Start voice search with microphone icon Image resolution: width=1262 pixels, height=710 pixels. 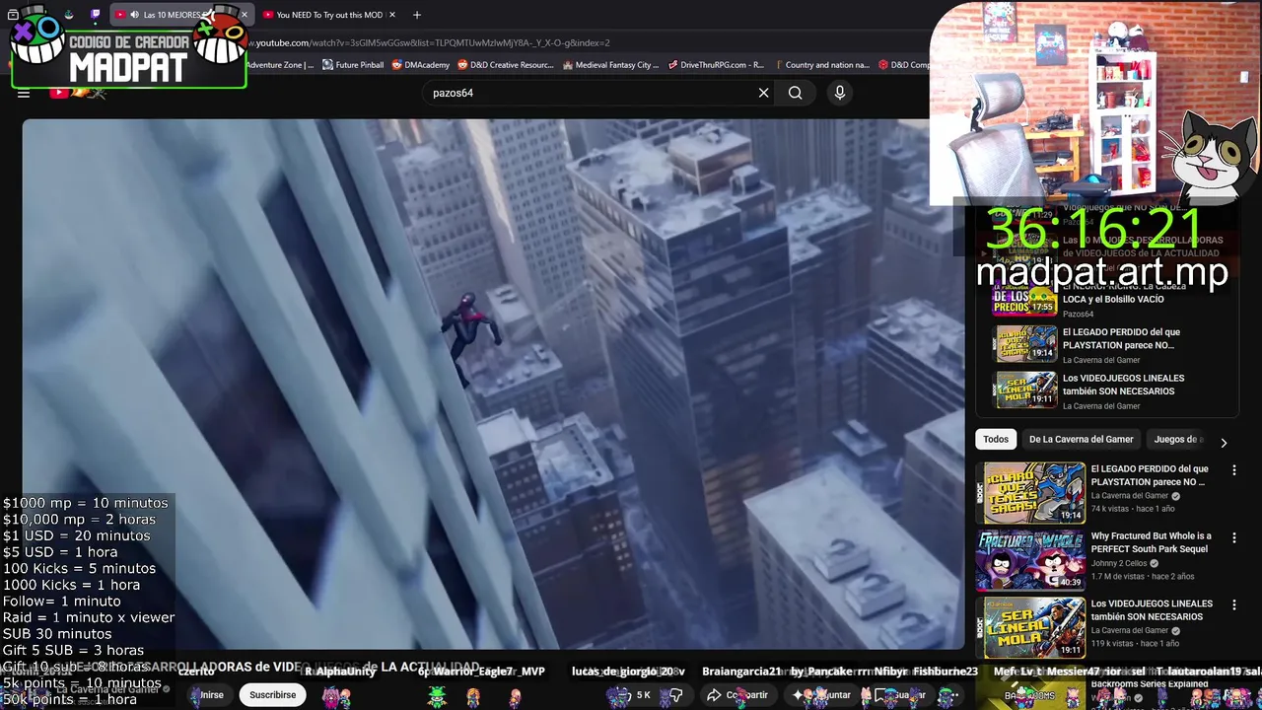(x=840, y=93)
